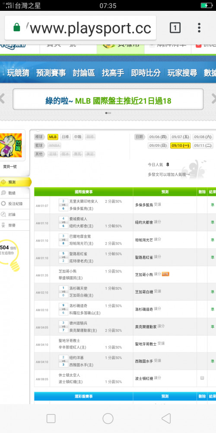The height and width of the screenshot is (433, 216).
Task: Tap the green padlock security icon
Action: [x=17, y=27]
